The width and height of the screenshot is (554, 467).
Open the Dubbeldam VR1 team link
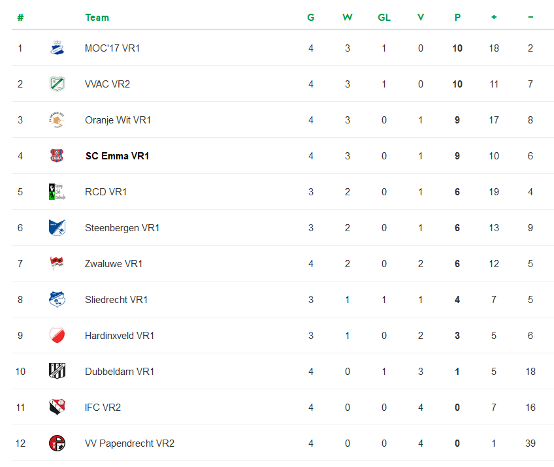click(x=120, y=371)
